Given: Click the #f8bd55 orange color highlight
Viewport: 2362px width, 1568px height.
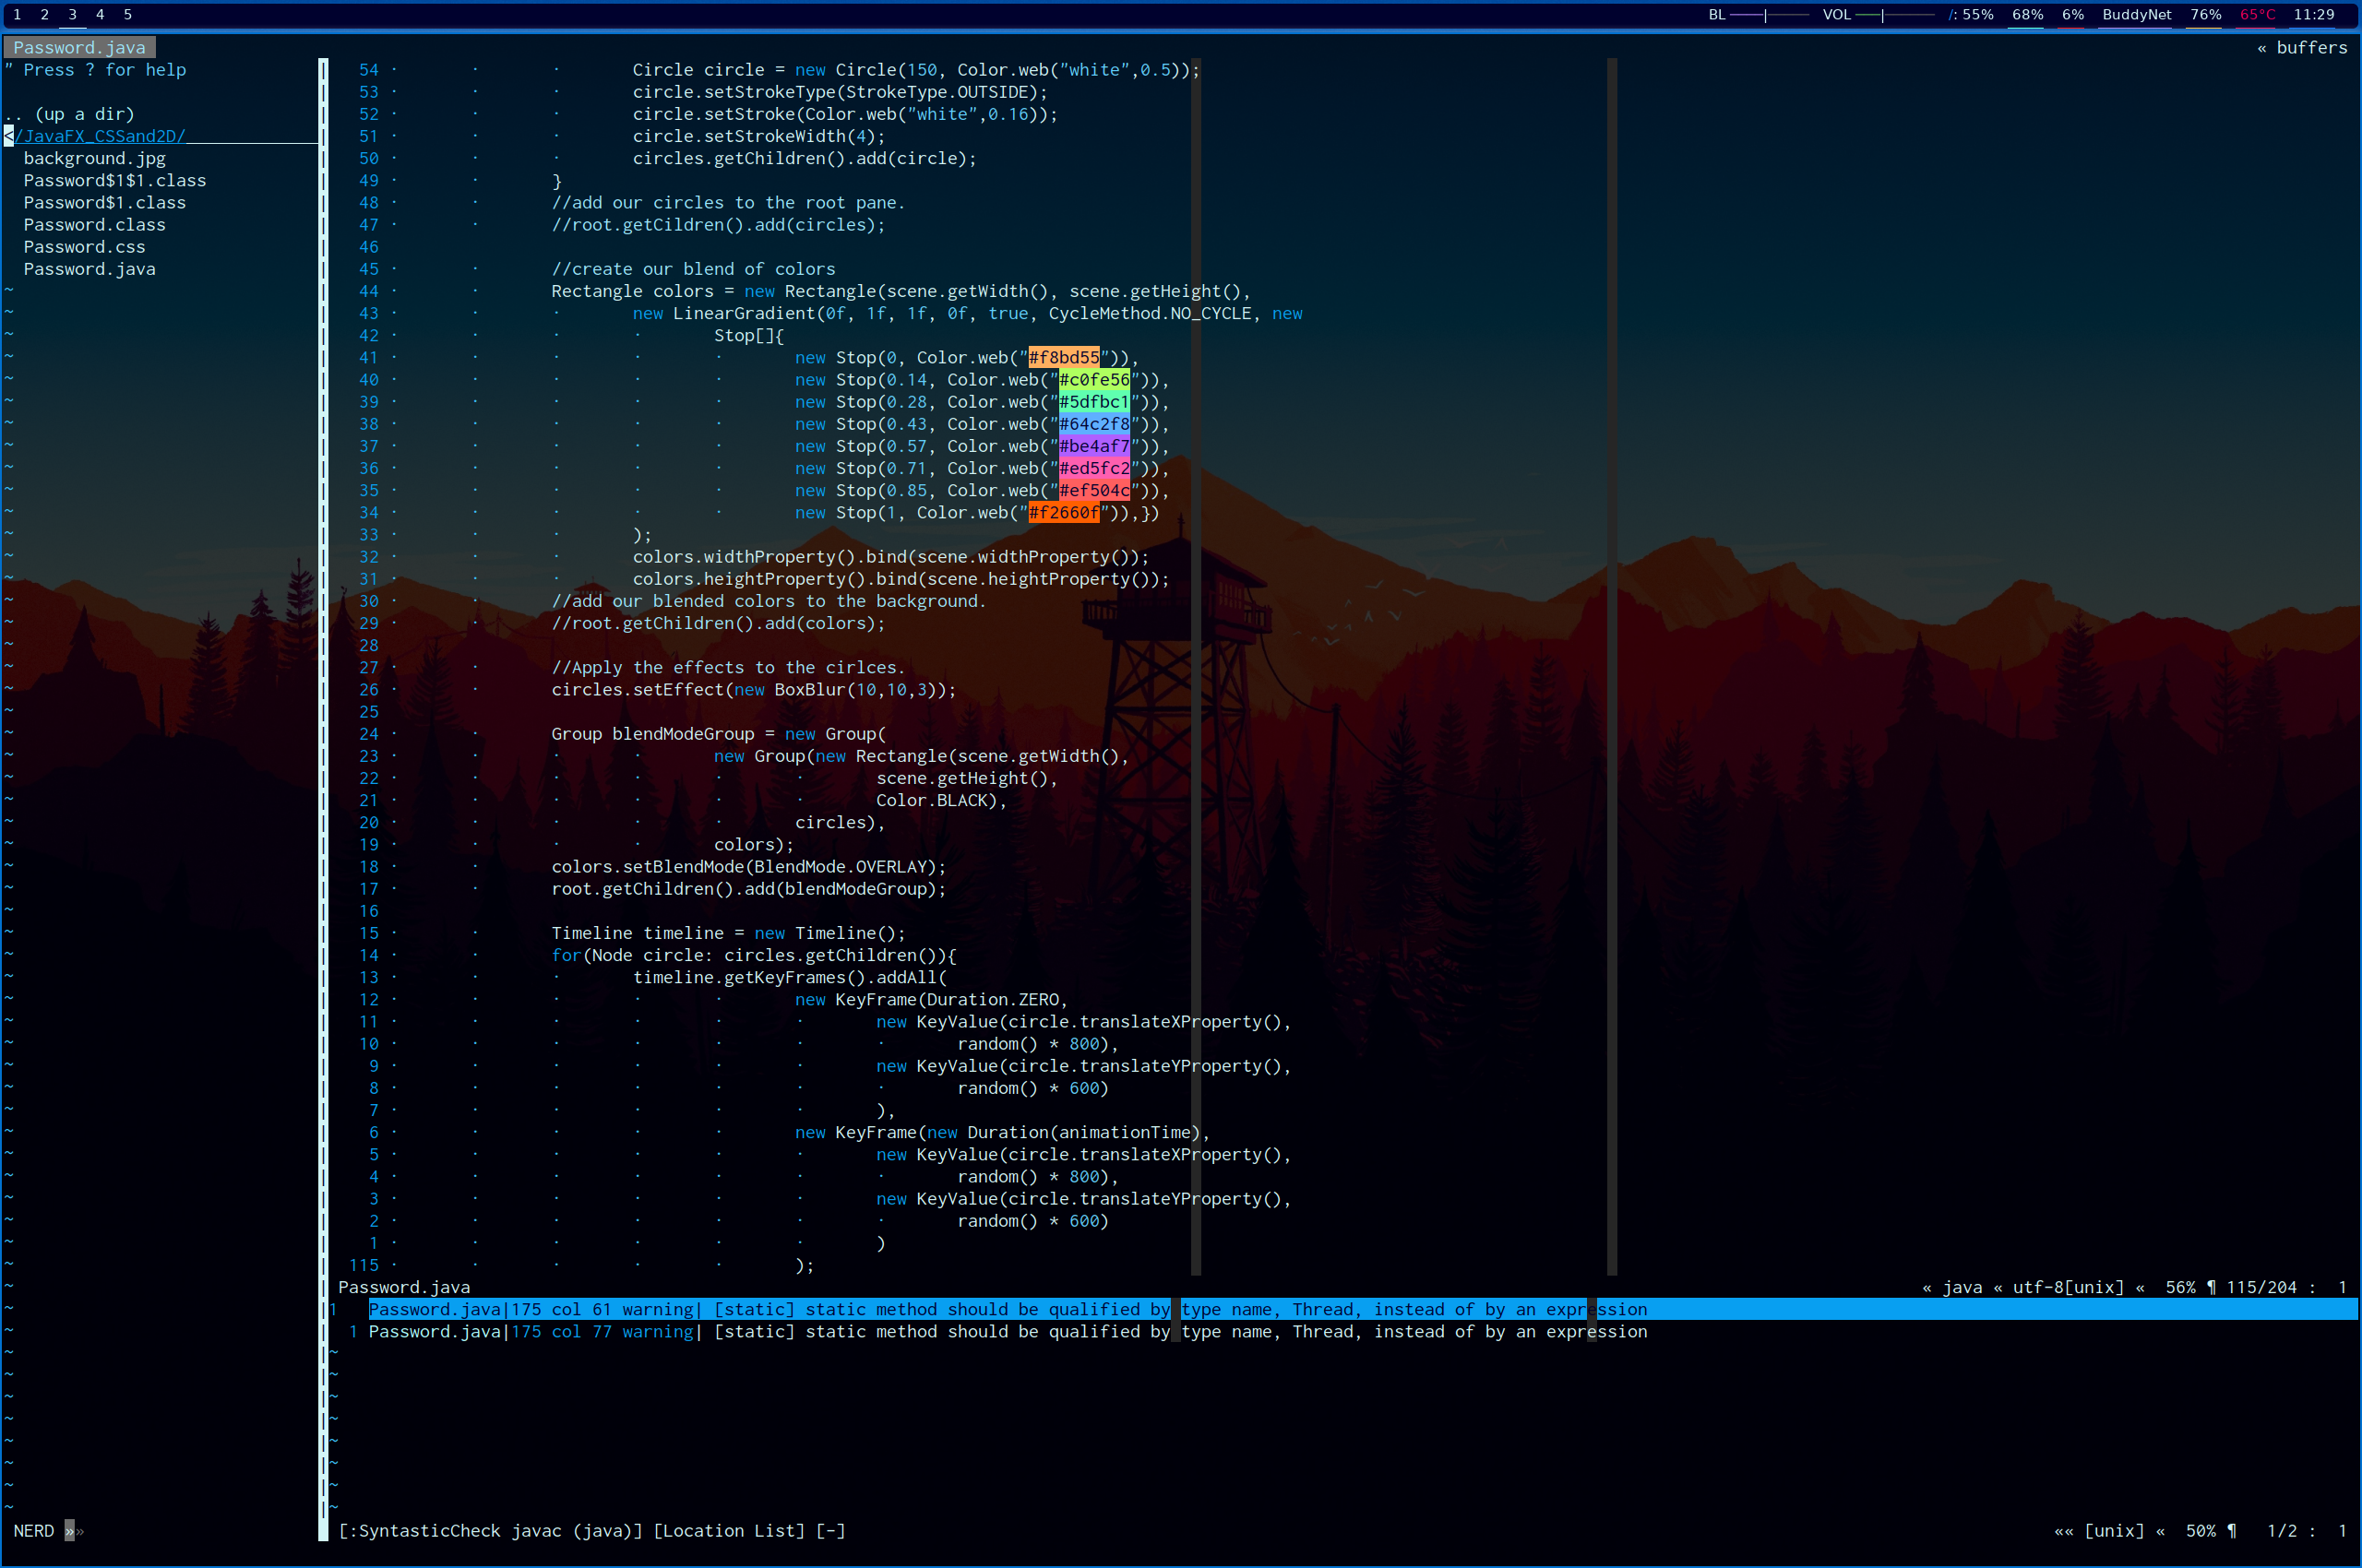Looking at the screenshot, I should tap(1064, 358).
